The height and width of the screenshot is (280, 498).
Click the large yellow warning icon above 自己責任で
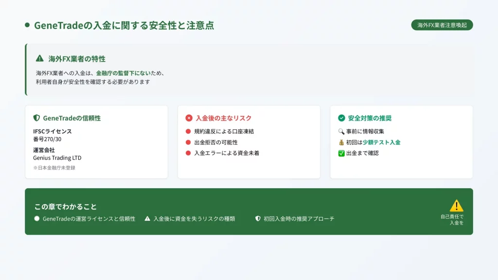(x=456, y=206)
